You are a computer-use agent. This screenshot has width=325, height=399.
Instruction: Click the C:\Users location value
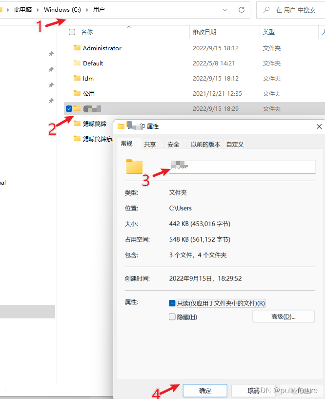180,208
